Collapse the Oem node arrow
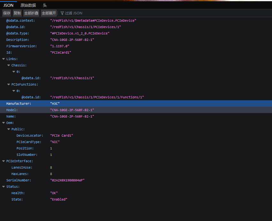Screen dimensions: 272x221 coord(4,123)
